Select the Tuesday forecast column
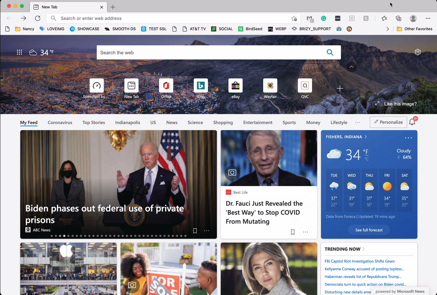Viewport: 437px width, 295px height. click(x=334, y=191)
